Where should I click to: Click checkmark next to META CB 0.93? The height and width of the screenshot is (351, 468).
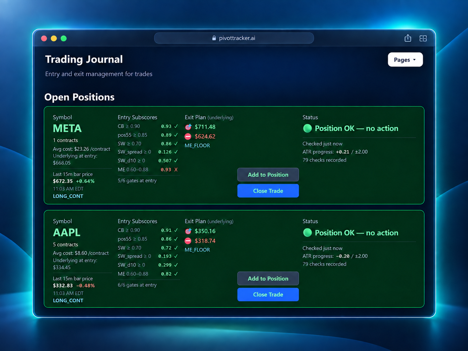(x=176, y=126)
